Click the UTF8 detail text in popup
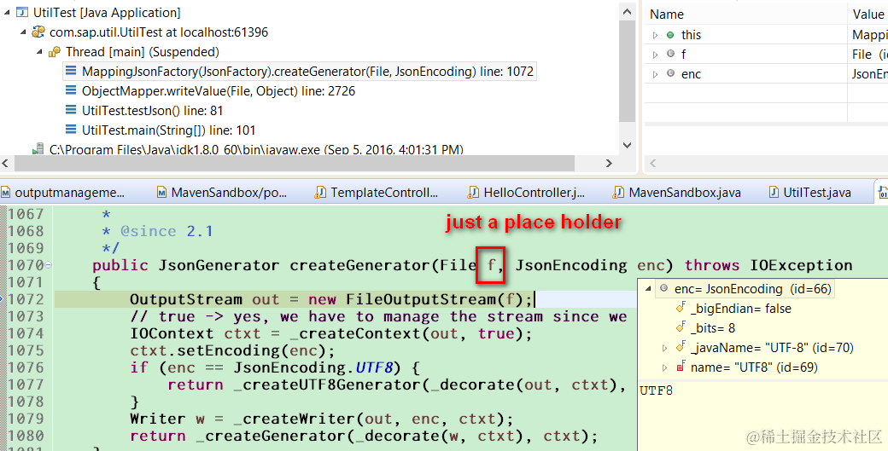This screenshot has height=451, width=888. (x=656, y=390)
